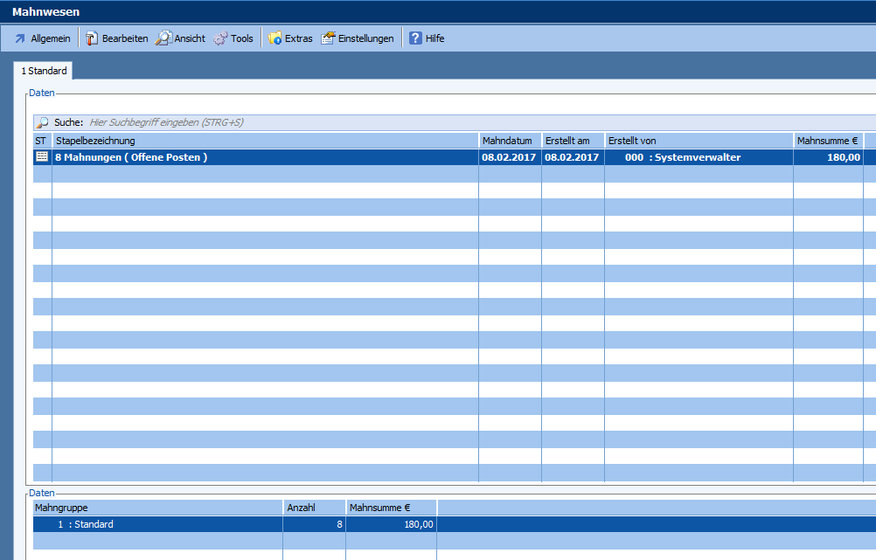Viewport: 876px width, 560px height.
Task: Click the Extras folder icon
Action: 275,38
